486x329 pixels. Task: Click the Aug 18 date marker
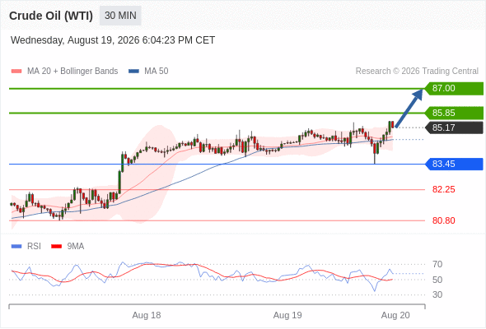(147, 315)
